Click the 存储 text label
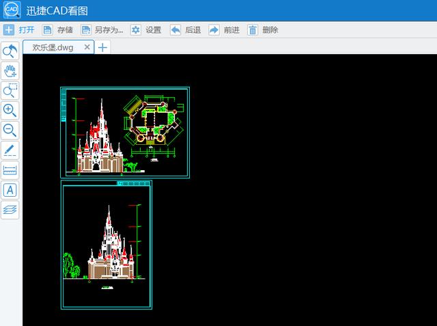 pos(65,30)
